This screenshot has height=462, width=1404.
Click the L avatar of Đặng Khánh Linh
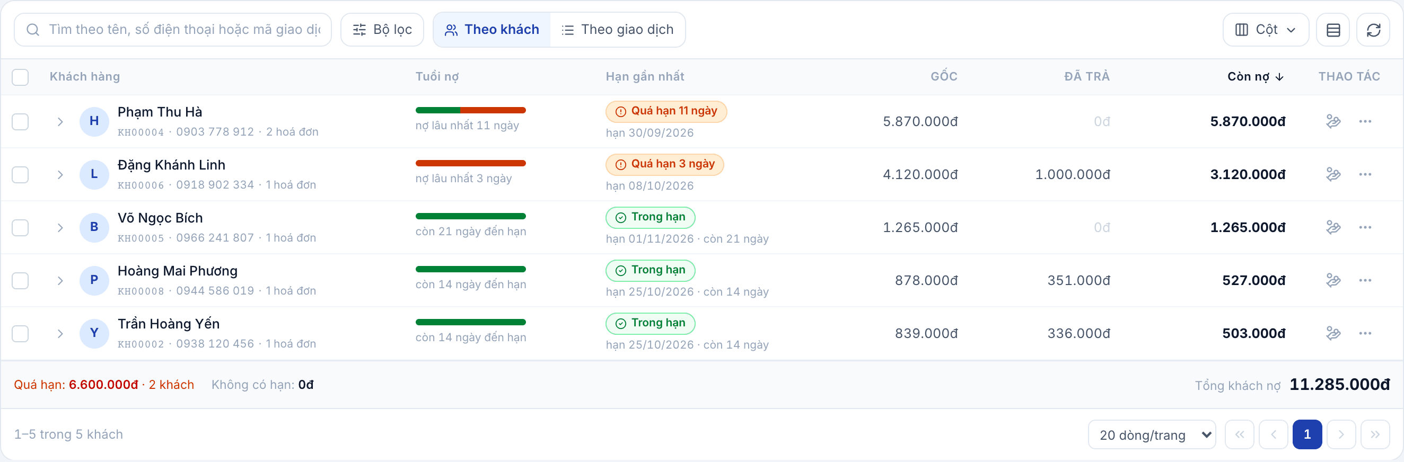pyautogui.click(x=94, y=174)
